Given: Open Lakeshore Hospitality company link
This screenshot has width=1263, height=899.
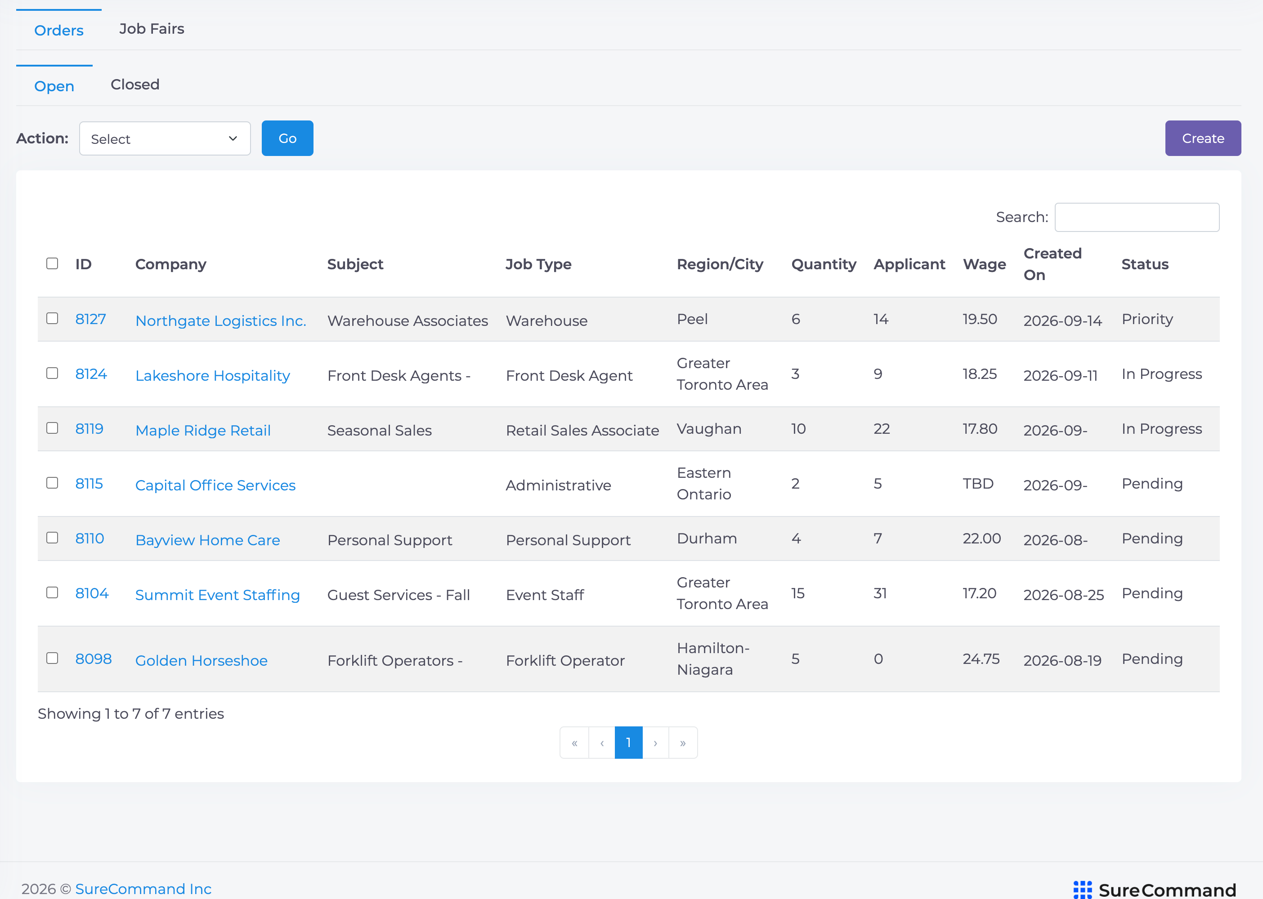Looking at the screenshot, I should [213, 375].
